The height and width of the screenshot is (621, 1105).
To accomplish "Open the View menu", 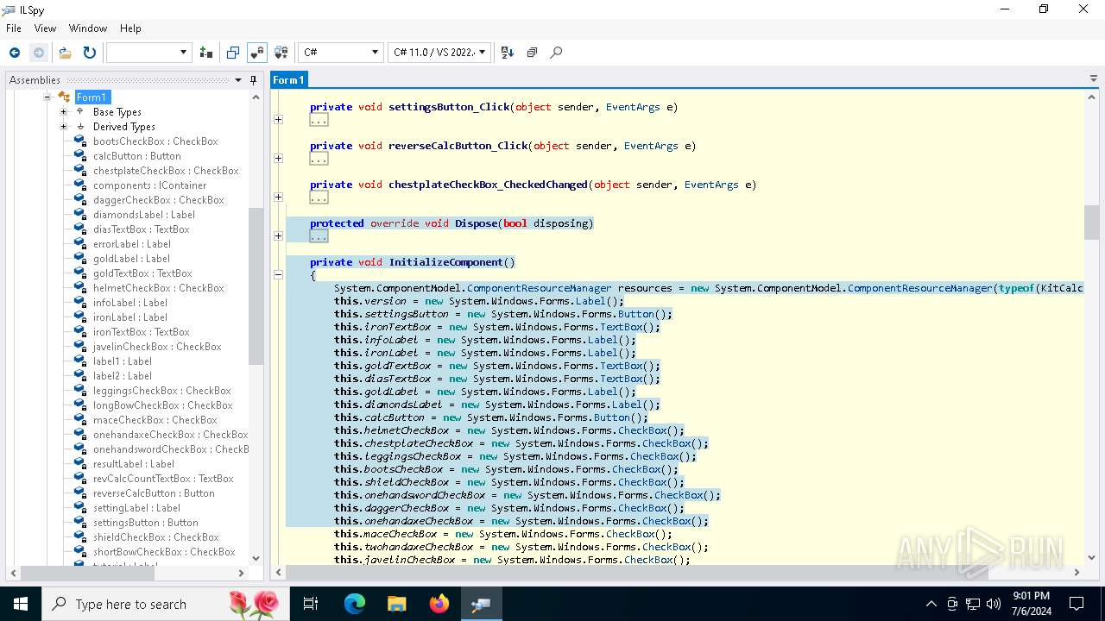I will click(45, 28).
